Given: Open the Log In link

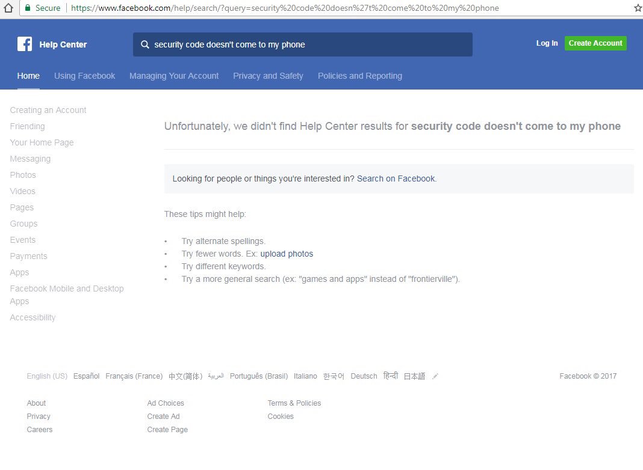Looking at the screenshot, I should pyautogui.click(x=547, y=43).
